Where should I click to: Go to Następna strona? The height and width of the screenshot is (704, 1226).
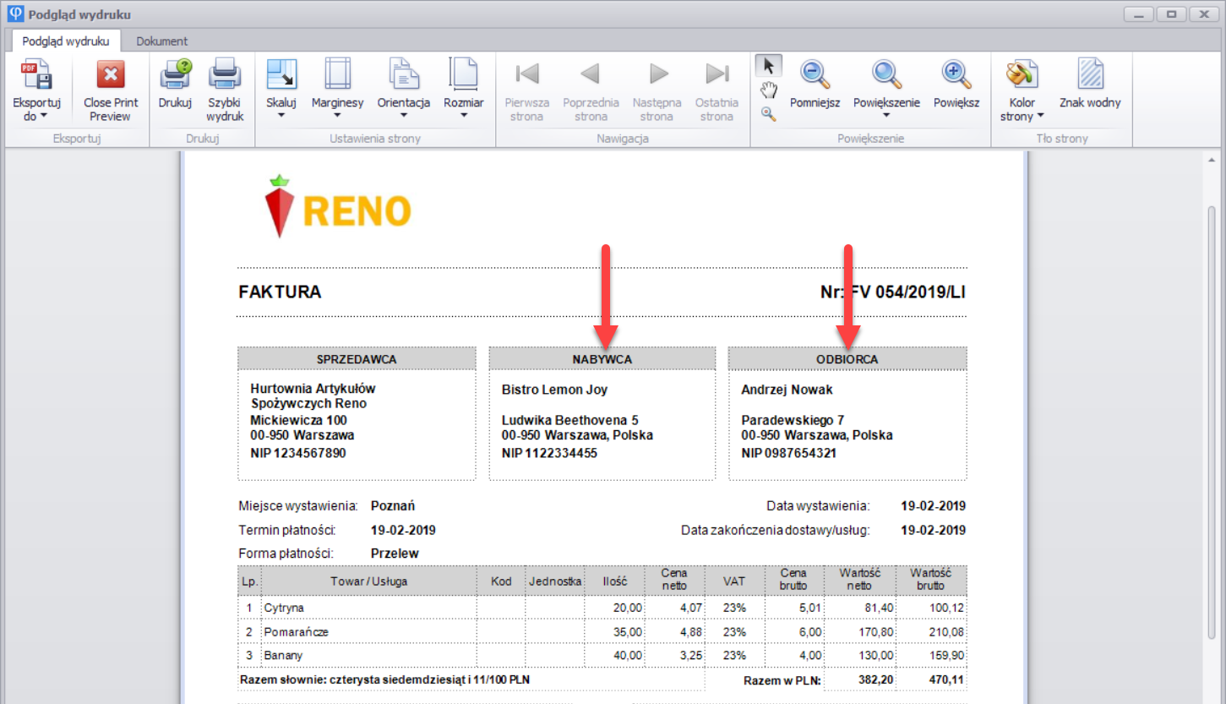point(658,74)
